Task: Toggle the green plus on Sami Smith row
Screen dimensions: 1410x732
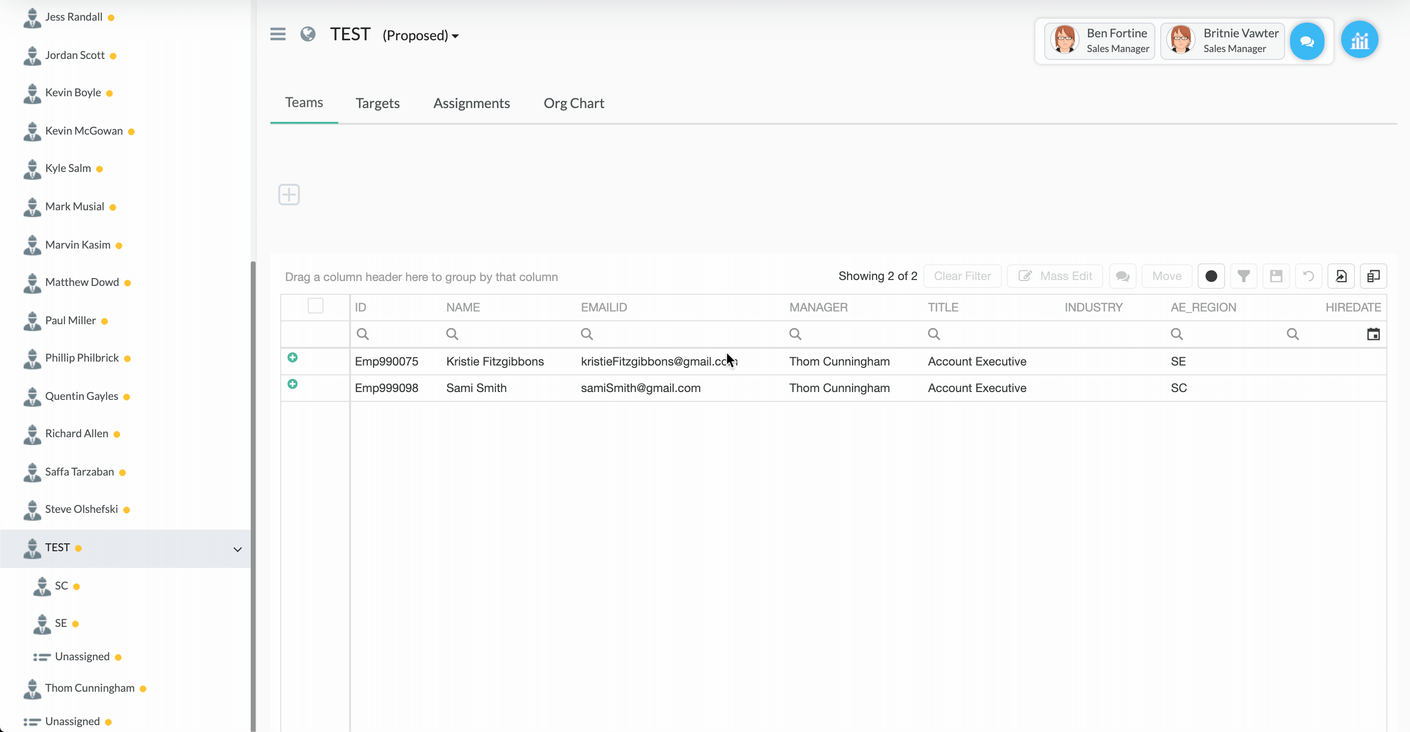Action: tap(293, 384)
